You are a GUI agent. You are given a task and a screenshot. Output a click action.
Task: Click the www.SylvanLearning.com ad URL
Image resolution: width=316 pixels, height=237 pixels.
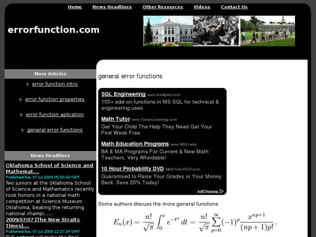154,120
